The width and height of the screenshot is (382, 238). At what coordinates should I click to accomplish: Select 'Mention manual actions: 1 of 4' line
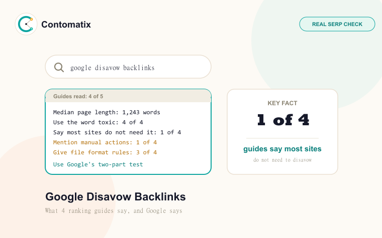105,142
